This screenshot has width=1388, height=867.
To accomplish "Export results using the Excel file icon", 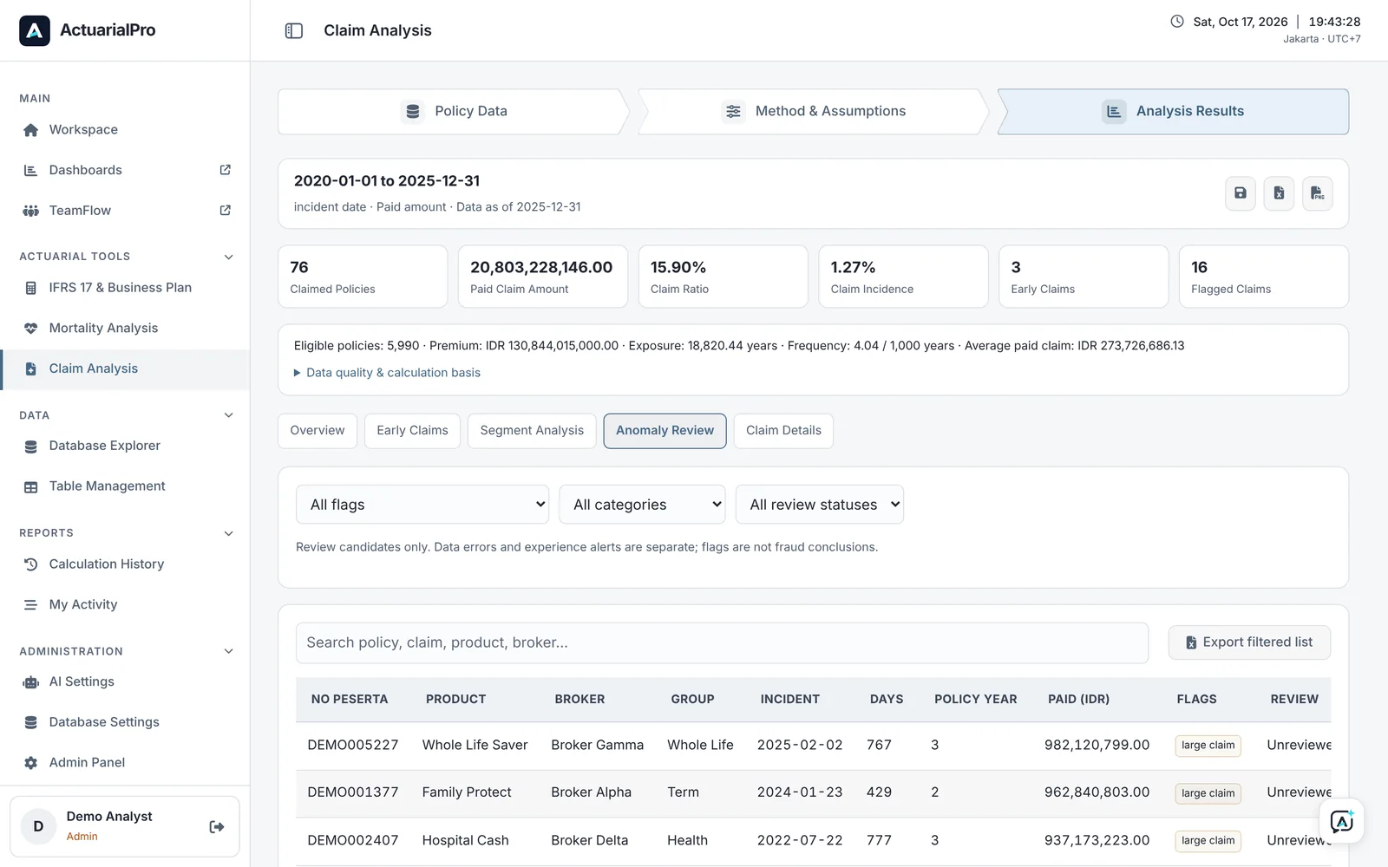I will [1279, 193].
